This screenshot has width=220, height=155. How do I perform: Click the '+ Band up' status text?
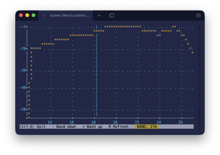coord(92,127)
